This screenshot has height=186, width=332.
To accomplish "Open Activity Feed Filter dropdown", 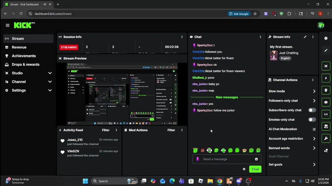I will point(106,130).
